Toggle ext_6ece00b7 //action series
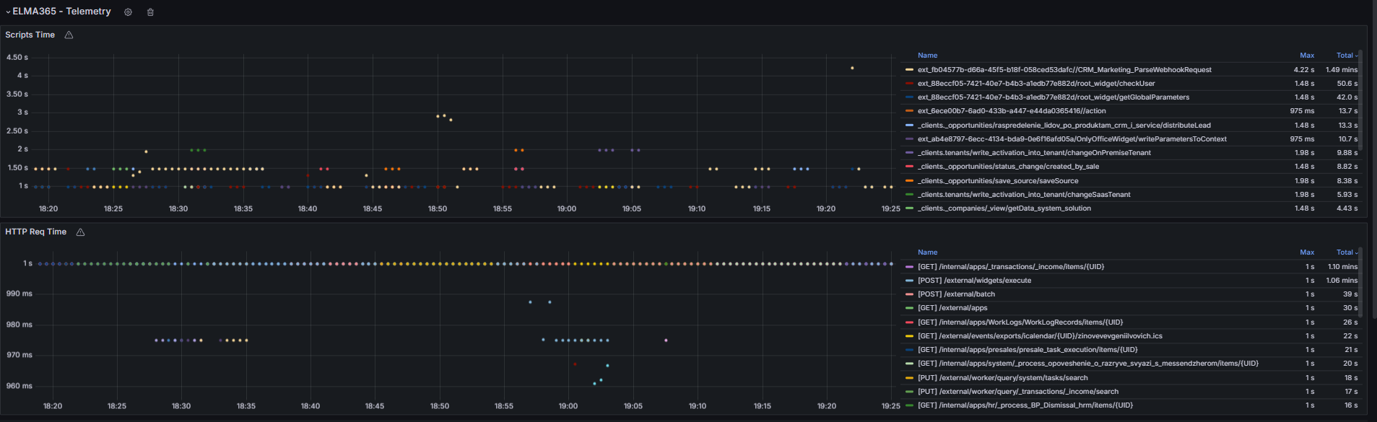 click(x=1012, y=111)
